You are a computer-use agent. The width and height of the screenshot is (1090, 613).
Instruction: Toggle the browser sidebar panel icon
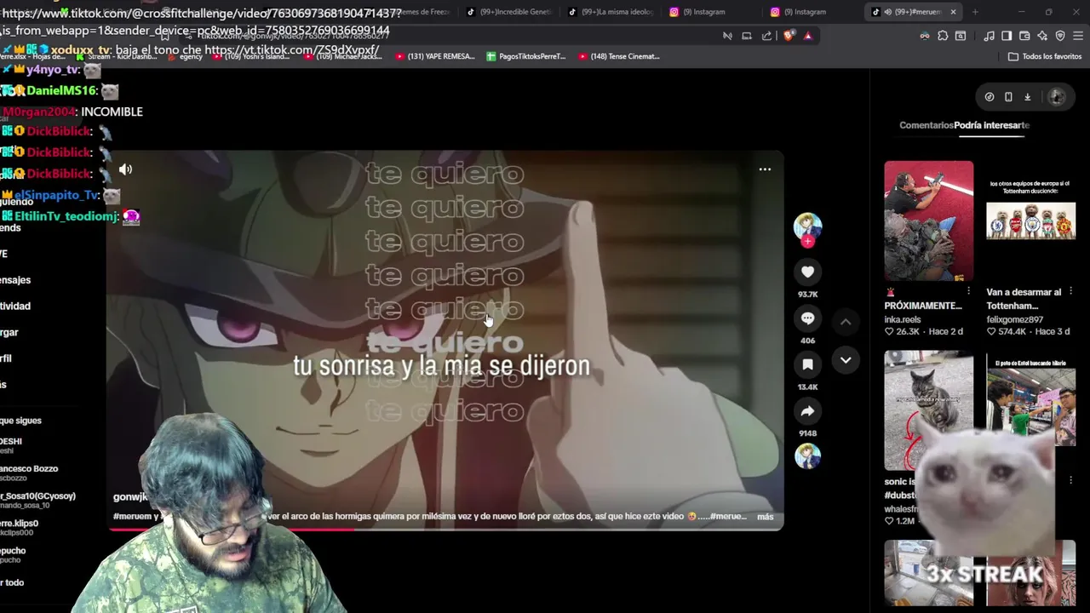point(1007,36)
